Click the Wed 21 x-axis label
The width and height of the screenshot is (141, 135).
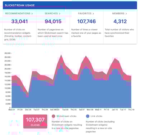tap(11, 110)
